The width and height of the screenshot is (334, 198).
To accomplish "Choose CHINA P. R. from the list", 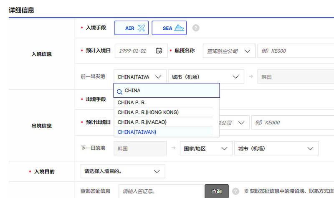I will [132, 102].
